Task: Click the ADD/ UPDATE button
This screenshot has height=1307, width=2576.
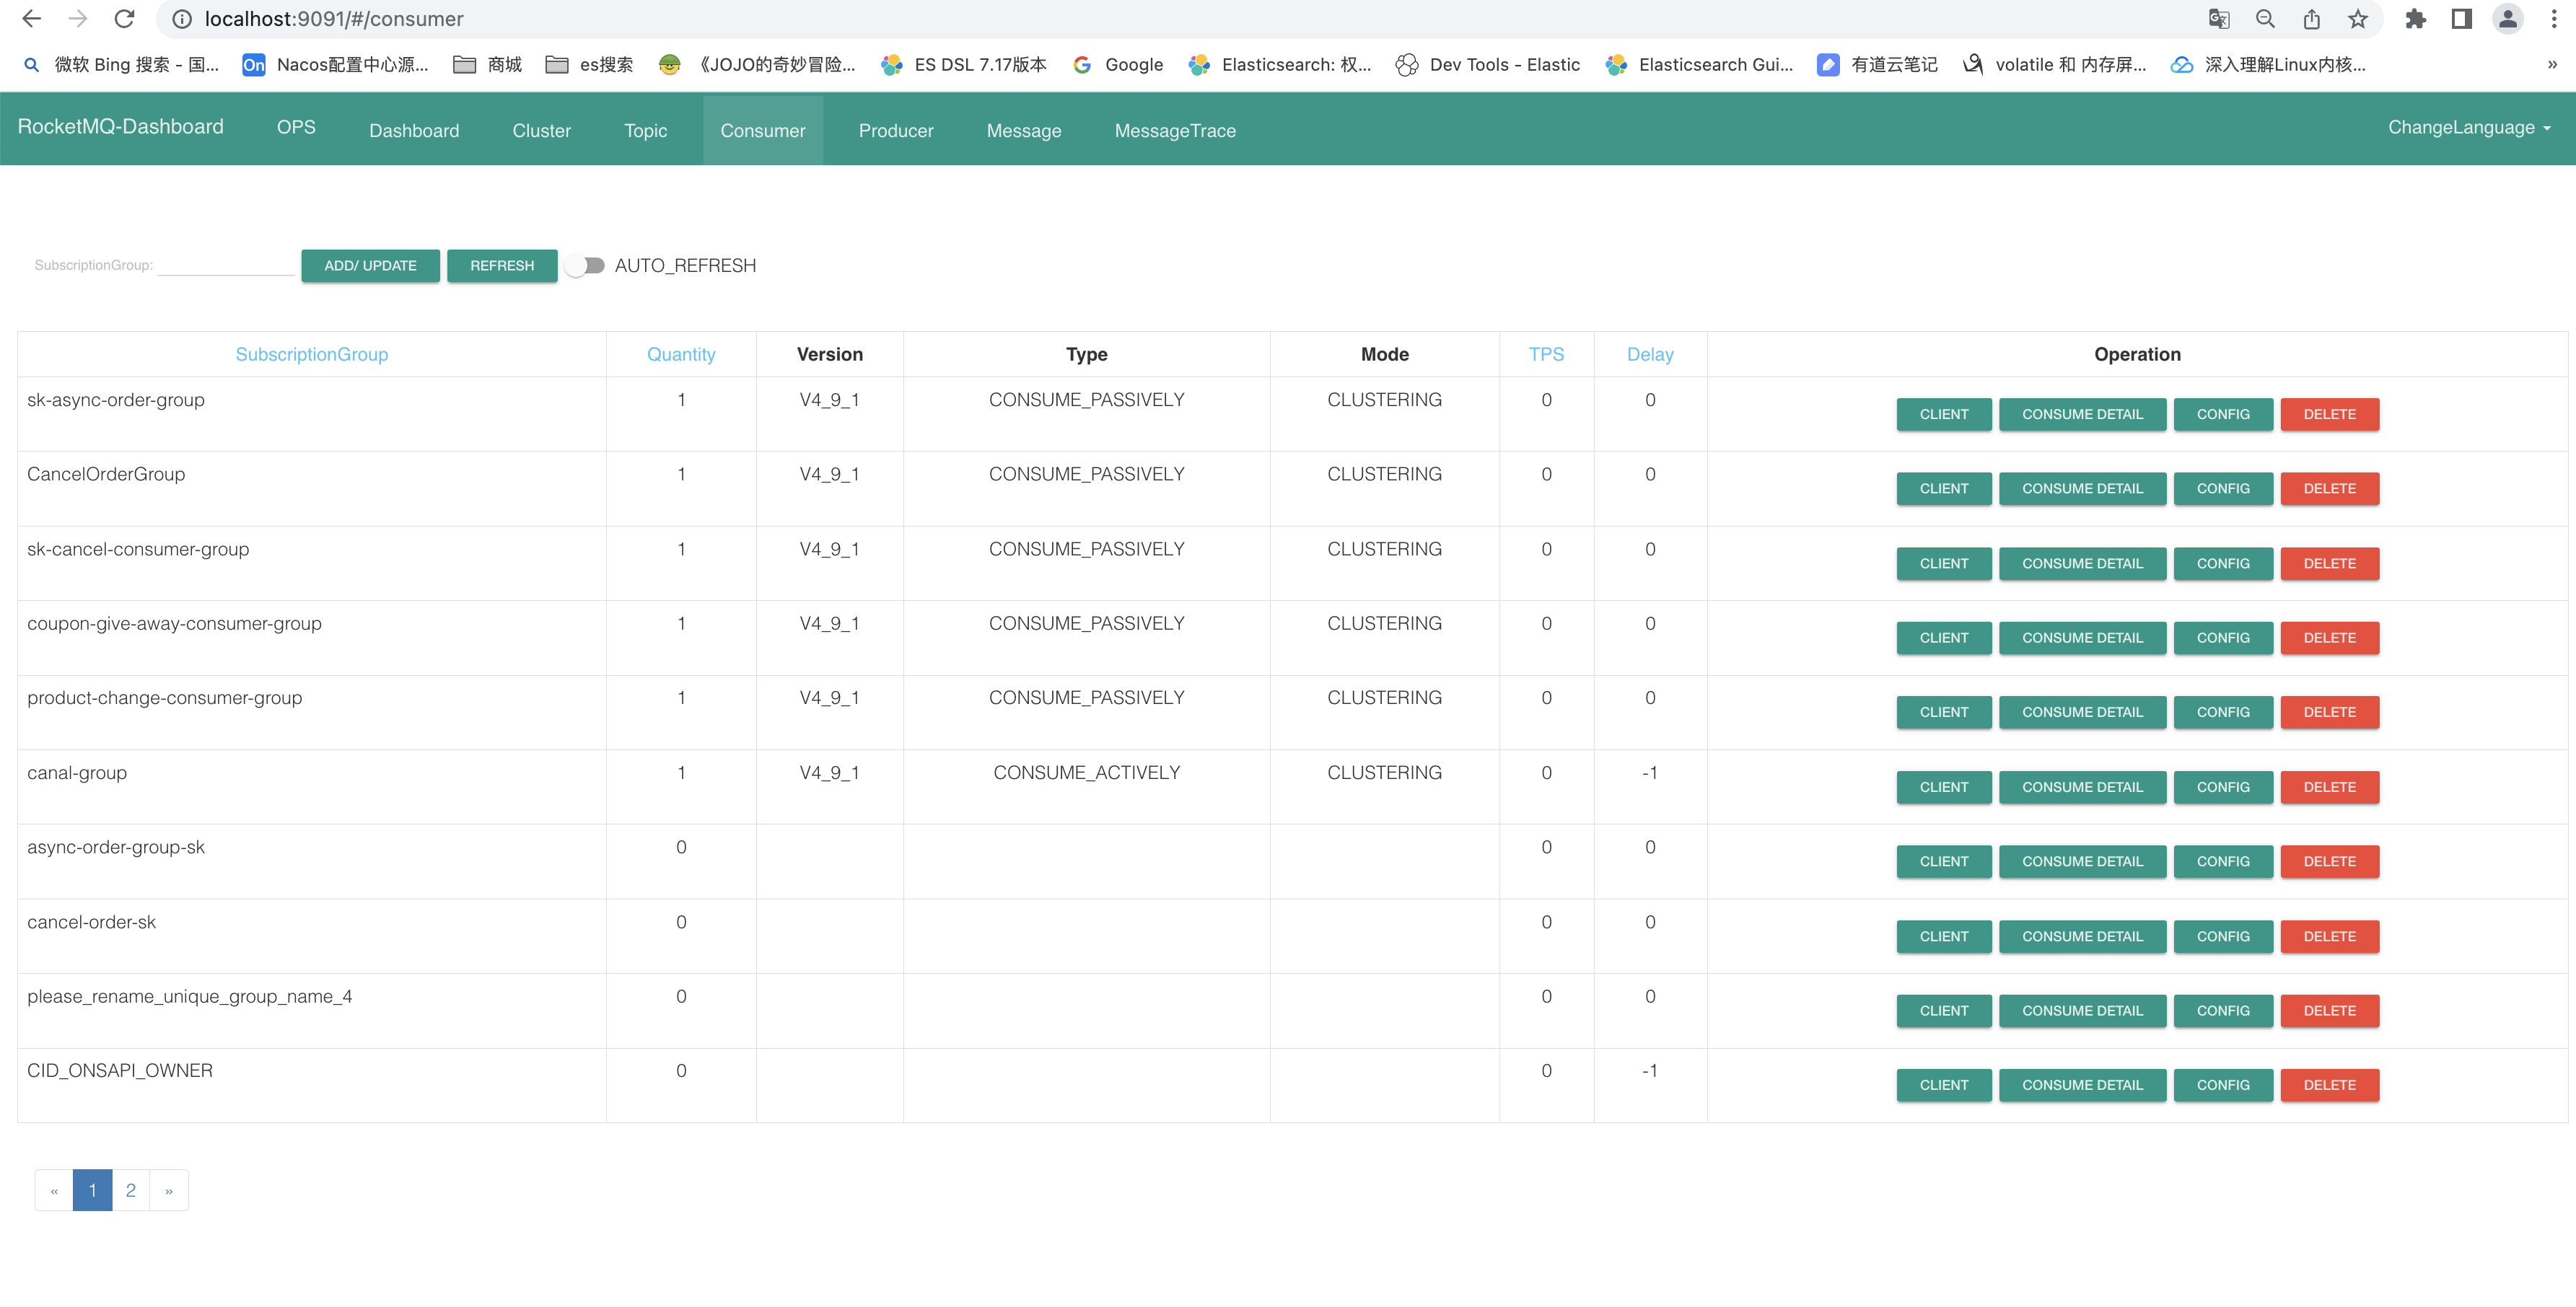Action: 370,265
